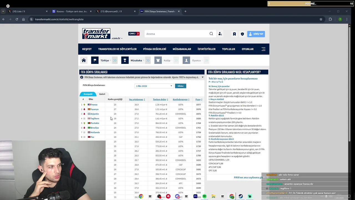The image size is (355, 200).
Task: Switch to the Galeri tab
Action: (102, 94)
